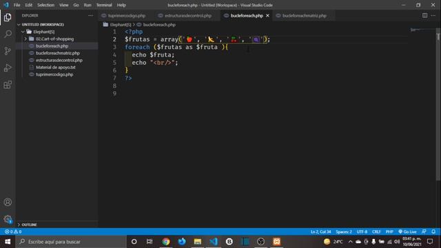This screenshot has height=248, width=441.
Task: Click Elephant[S] in the breadcrumb
Action: 121,25
